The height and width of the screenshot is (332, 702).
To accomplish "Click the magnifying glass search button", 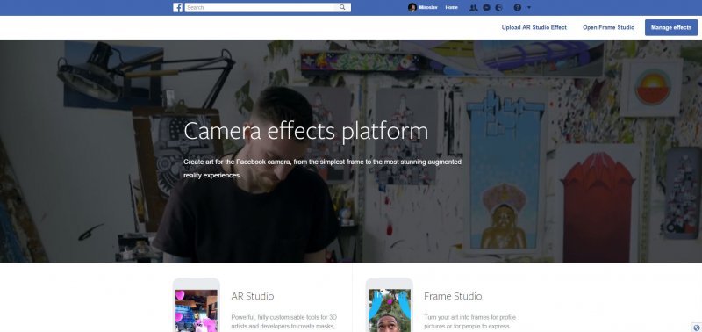I will pos(343,8).
